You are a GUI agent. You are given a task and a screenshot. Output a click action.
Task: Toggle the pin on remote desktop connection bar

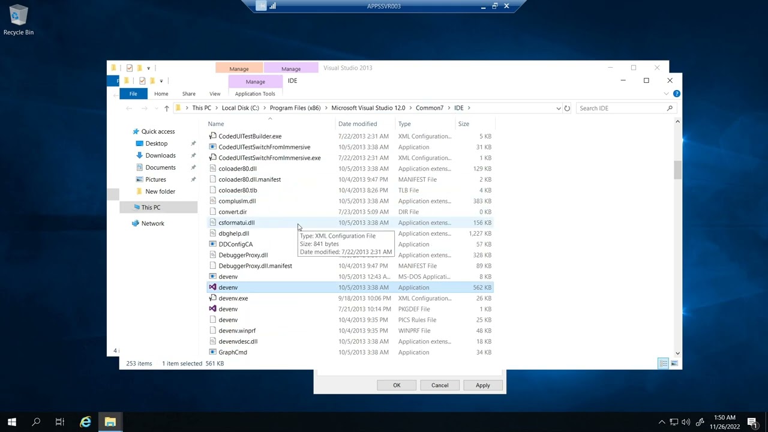click(x=260, y=6)
